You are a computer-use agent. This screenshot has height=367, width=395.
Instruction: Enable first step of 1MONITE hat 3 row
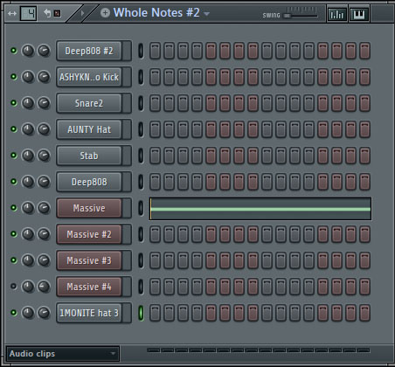(x=155, y=313)
